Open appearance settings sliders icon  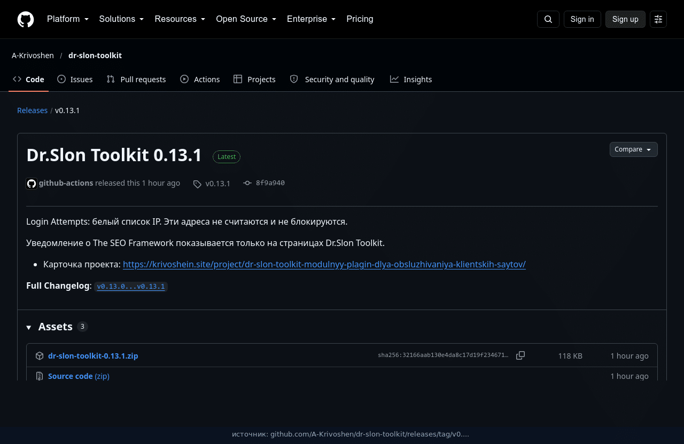point(658,19)
